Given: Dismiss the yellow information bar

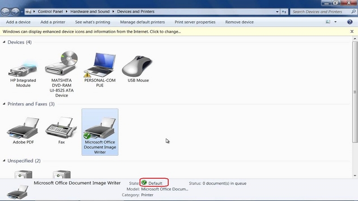Looking at the screenshot, I should pyautogui.click(x=352, y=31).
